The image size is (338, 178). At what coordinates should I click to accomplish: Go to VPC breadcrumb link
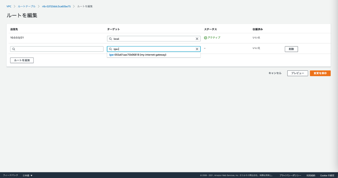coord(9,7)
